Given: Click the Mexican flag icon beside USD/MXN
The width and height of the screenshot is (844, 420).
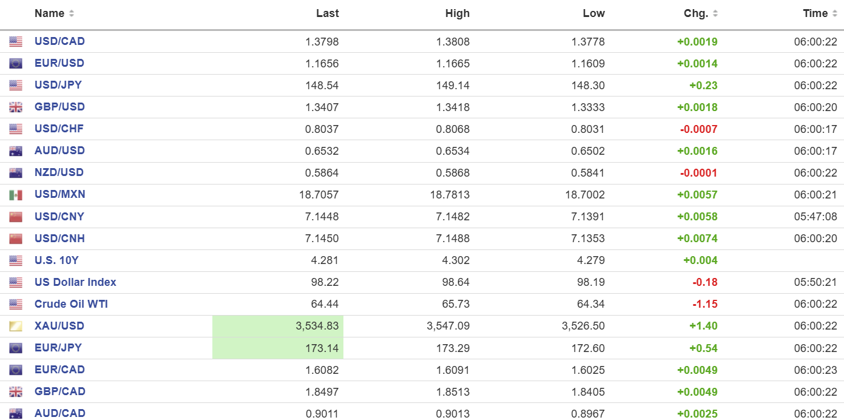Looking at the screenshot, I should click(16, 195).
